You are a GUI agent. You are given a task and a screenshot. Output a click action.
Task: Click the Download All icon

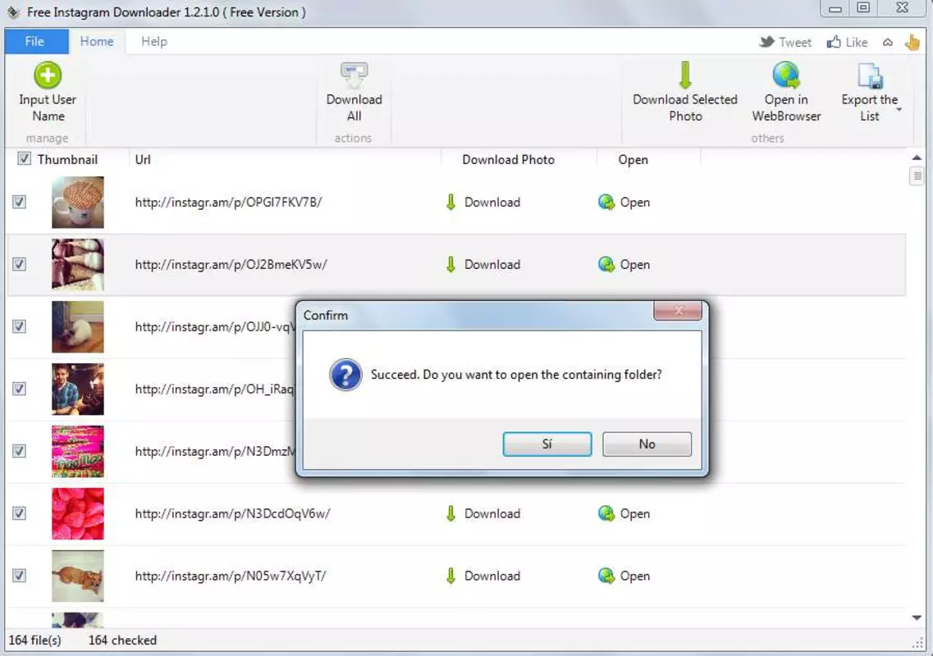354,75
